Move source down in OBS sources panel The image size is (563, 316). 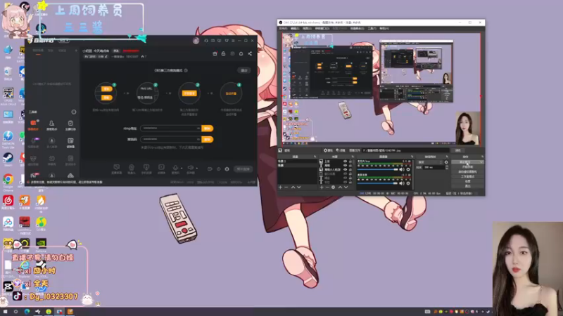point(346,187)
